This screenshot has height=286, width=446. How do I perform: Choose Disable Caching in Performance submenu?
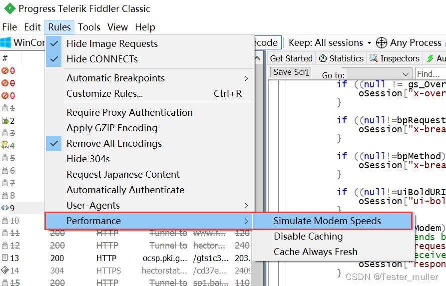coord(332,236)
